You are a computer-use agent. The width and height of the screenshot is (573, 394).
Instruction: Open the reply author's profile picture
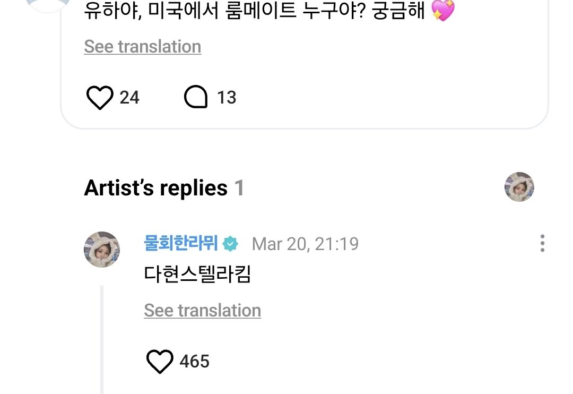(102, 250)
